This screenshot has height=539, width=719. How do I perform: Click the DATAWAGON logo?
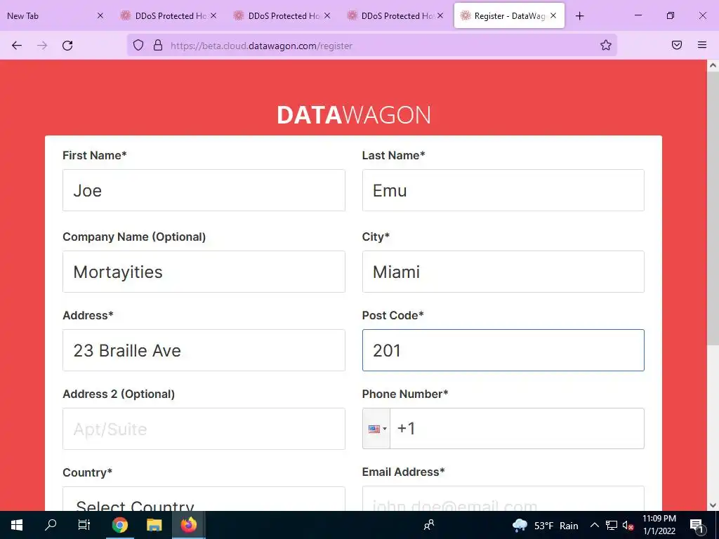pyautogui.click(x=354, y=115)
